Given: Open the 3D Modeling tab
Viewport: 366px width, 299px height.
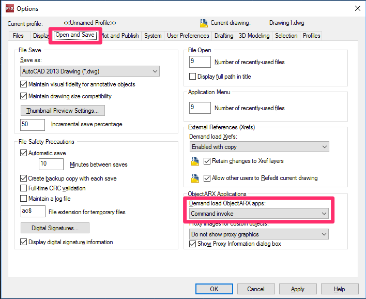Looking at the screenshot, I should click(254, 36).
